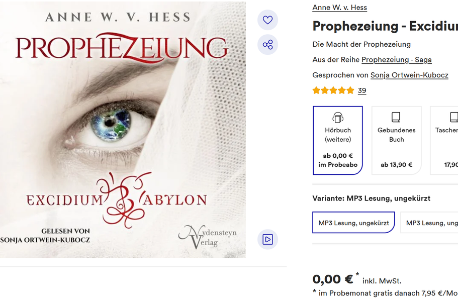Switch to the second MP3 Lesung variant
Screen dimensions: 458x305
(x=429, y=223)
